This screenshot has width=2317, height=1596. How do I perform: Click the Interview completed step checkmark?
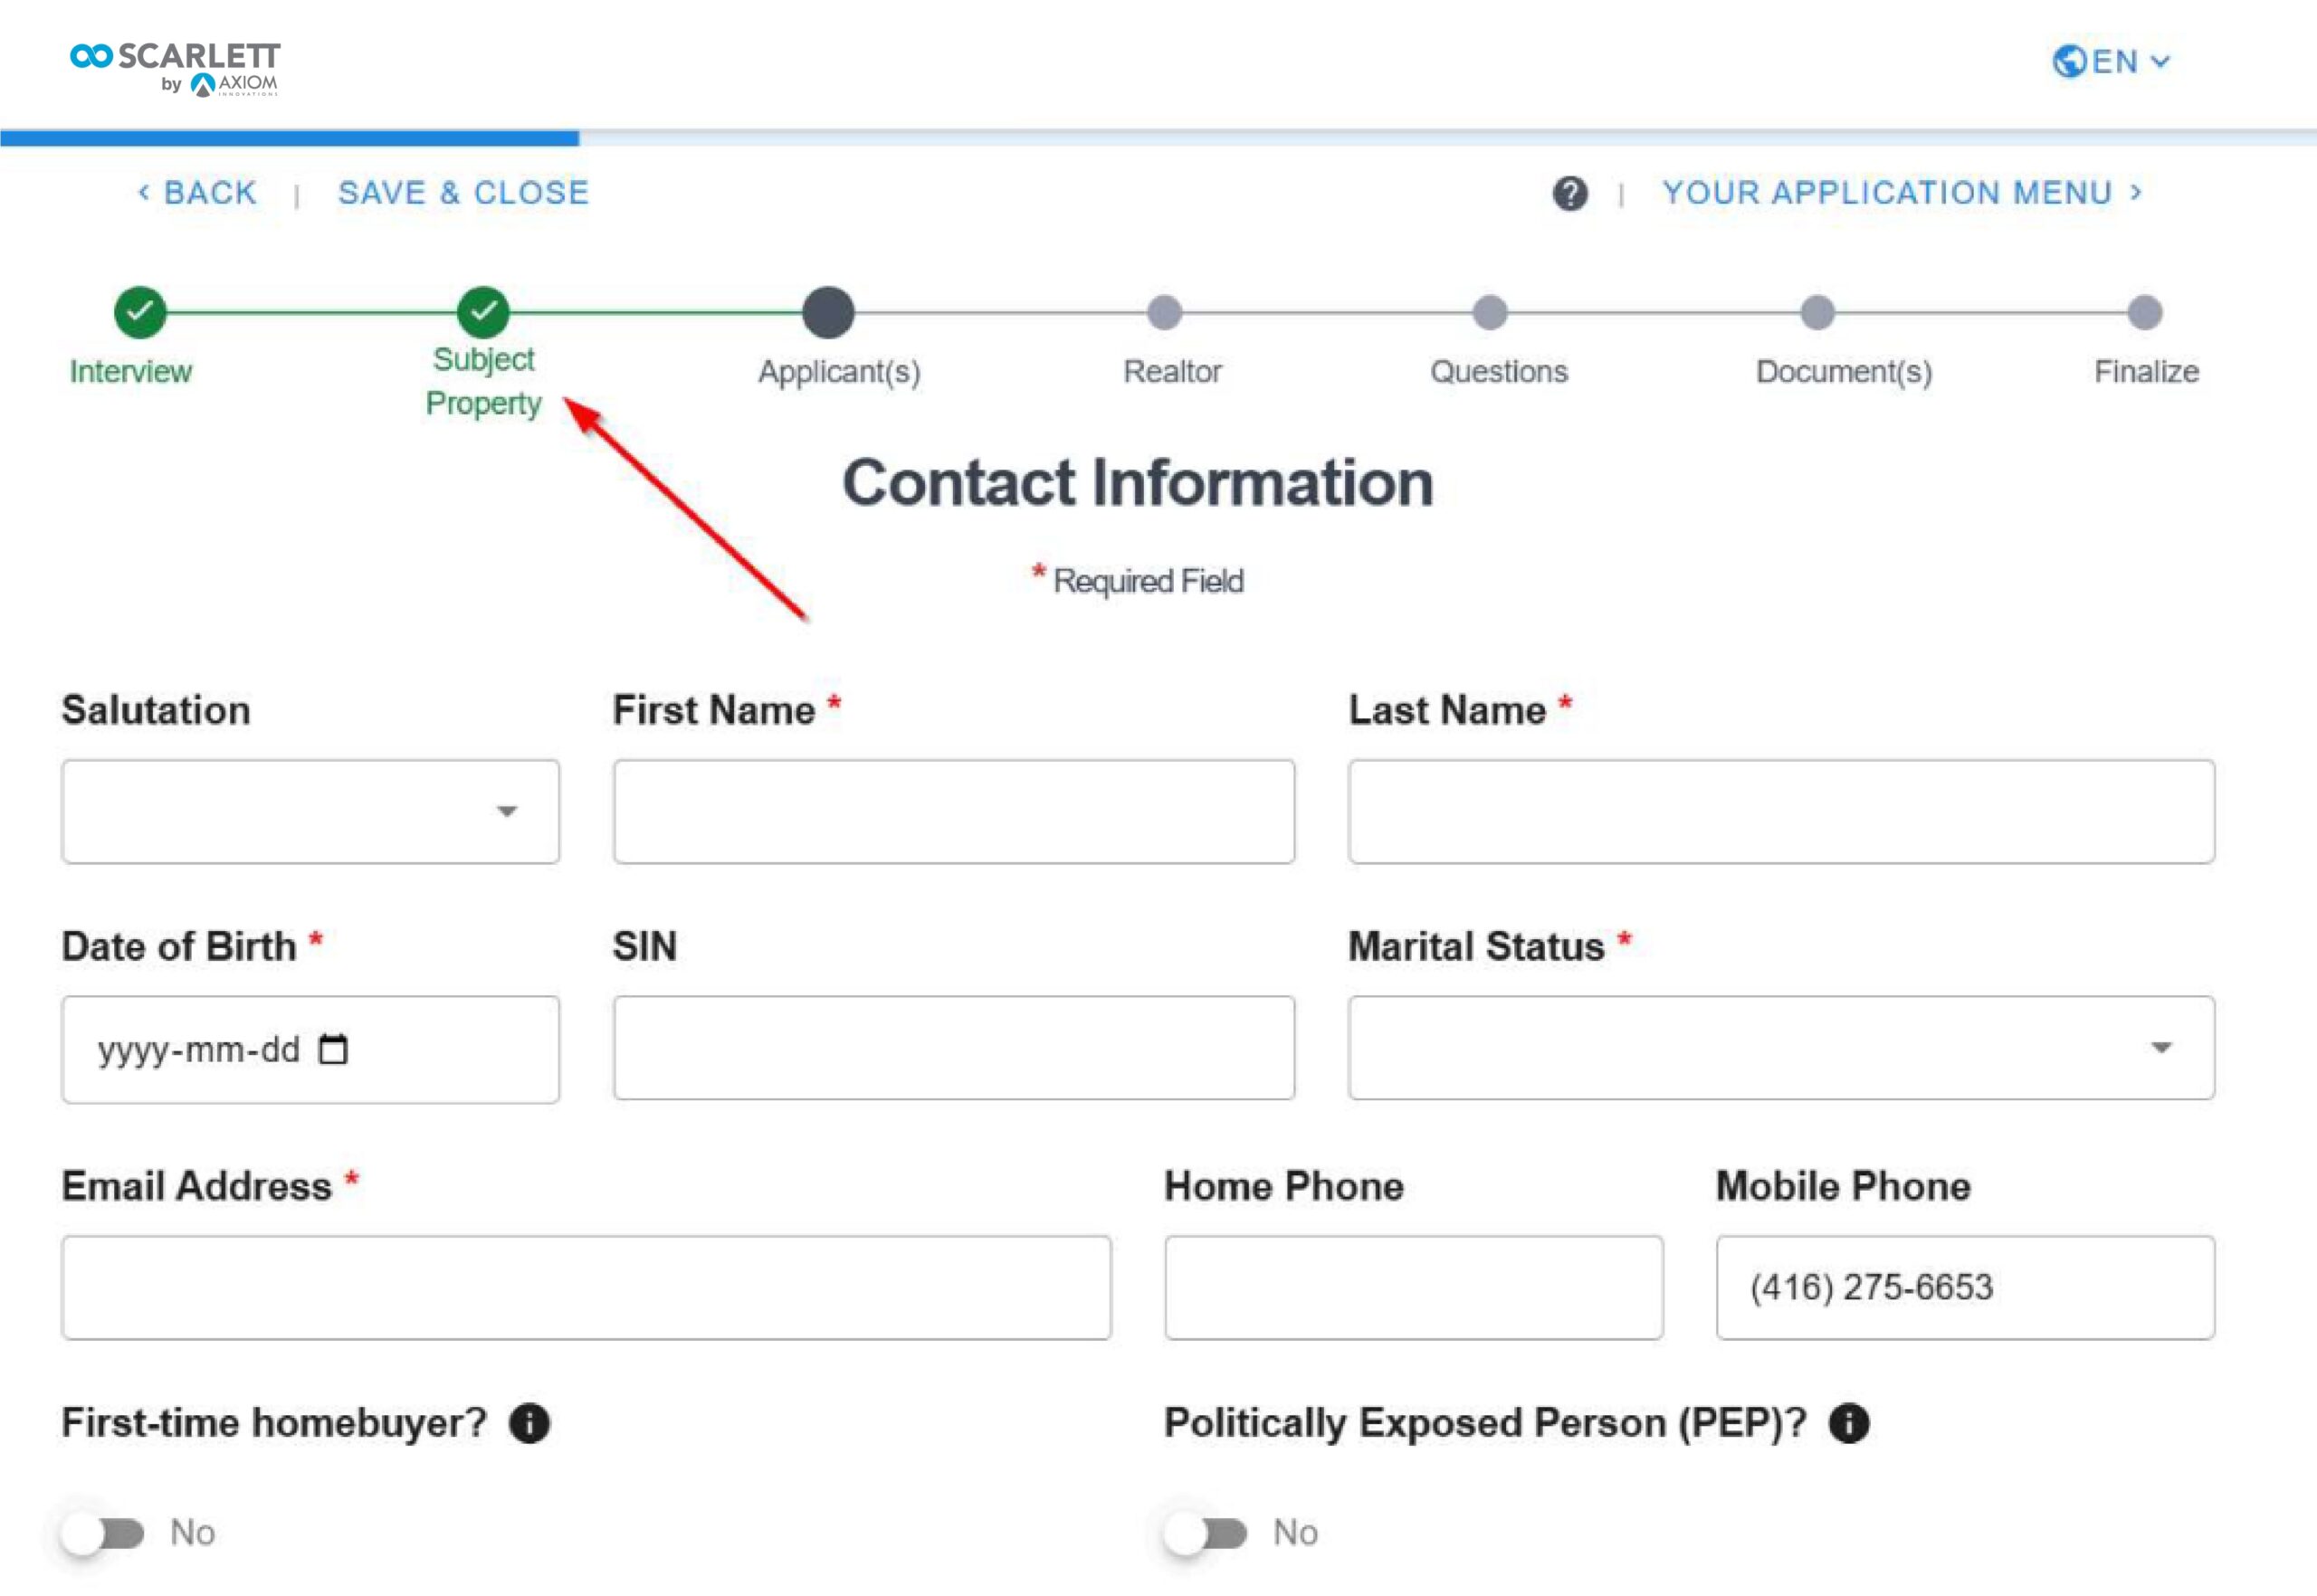point(140,312)
